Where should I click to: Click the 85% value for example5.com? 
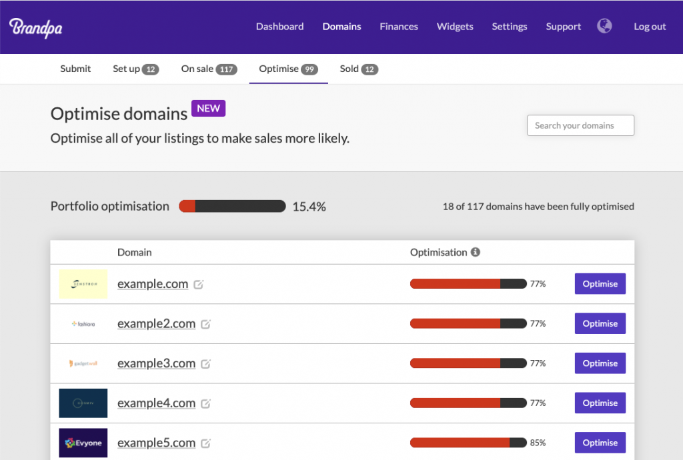[538, 443]
